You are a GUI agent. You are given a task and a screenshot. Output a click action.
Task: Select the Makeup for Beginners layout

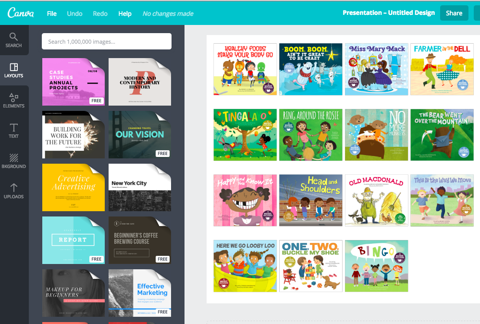point(74,293)
